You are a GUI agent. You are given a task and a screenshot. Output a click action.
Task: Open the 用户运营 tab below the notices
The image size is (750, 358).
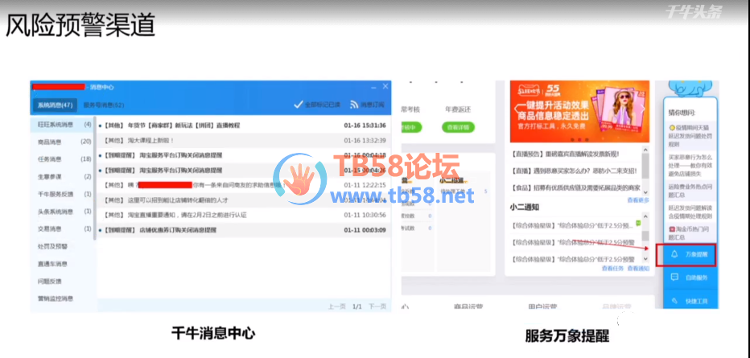pos(543,306)
